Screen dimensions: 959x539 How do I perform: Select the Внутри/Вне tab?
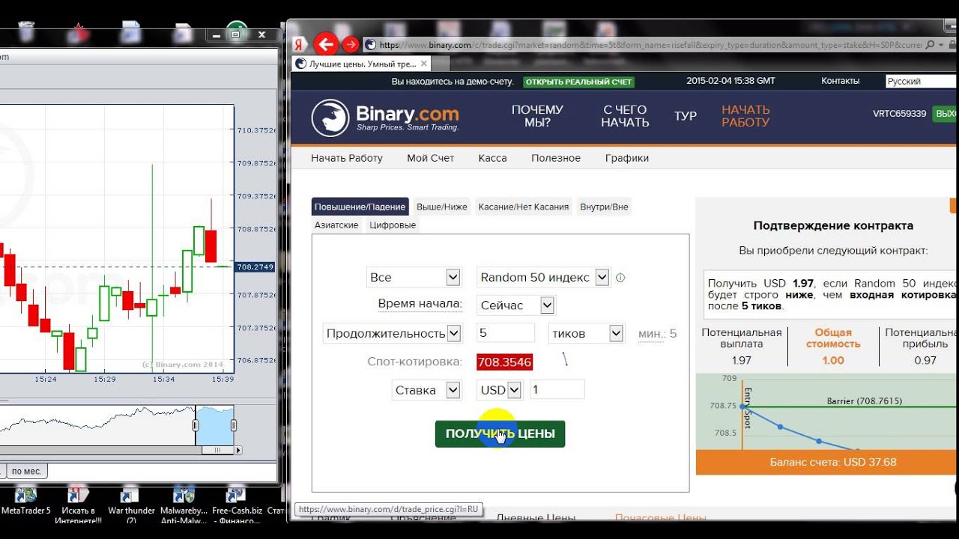[x=604, y=207]
